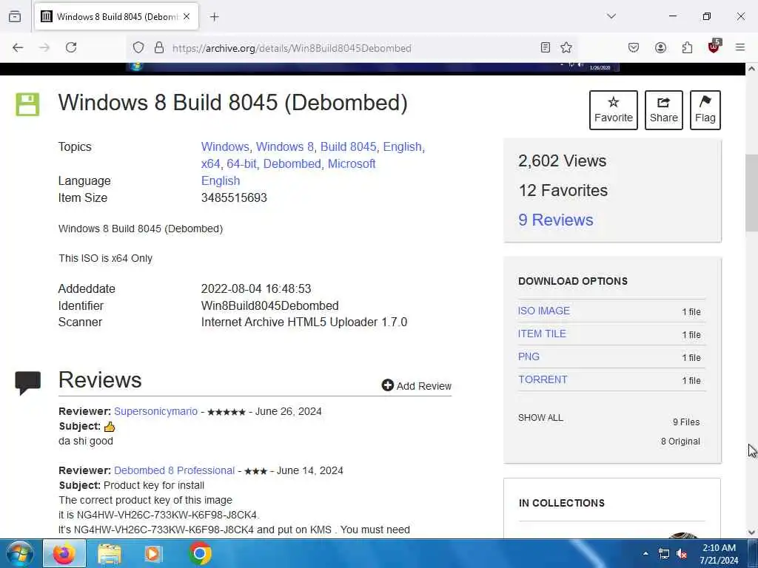Open the ISO IMAGE download option

[544, 311]
